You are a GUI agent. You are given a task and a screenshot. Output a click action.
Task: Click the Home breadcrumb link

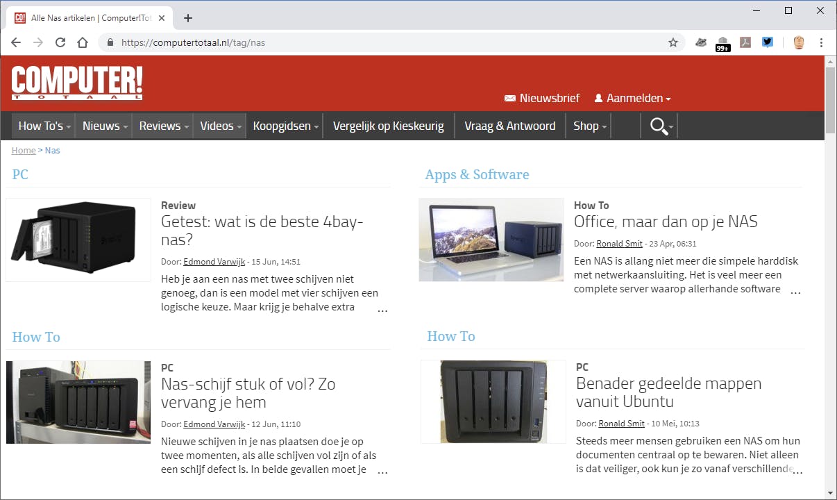(x=24, y=150)
